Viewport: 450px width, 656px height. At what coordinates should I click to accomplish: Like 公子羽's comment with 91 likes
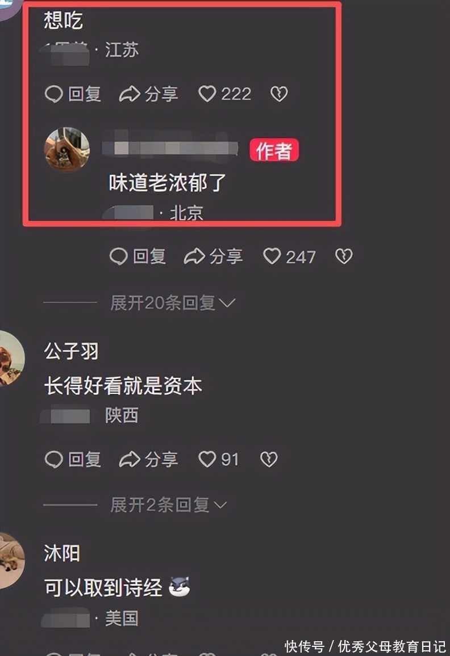click(x=218, y=459)
